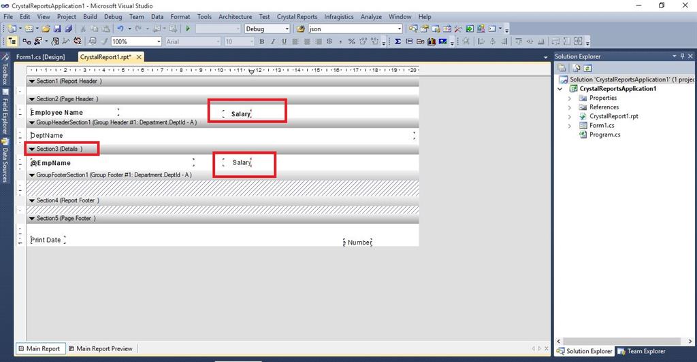Toggle Underline formatting button
The width and height of the screenshot is (697, 362).
point(284,41)
